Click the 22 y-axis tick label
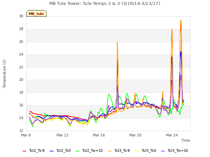This screenshot has height=157, width=210. pos(21,67)
